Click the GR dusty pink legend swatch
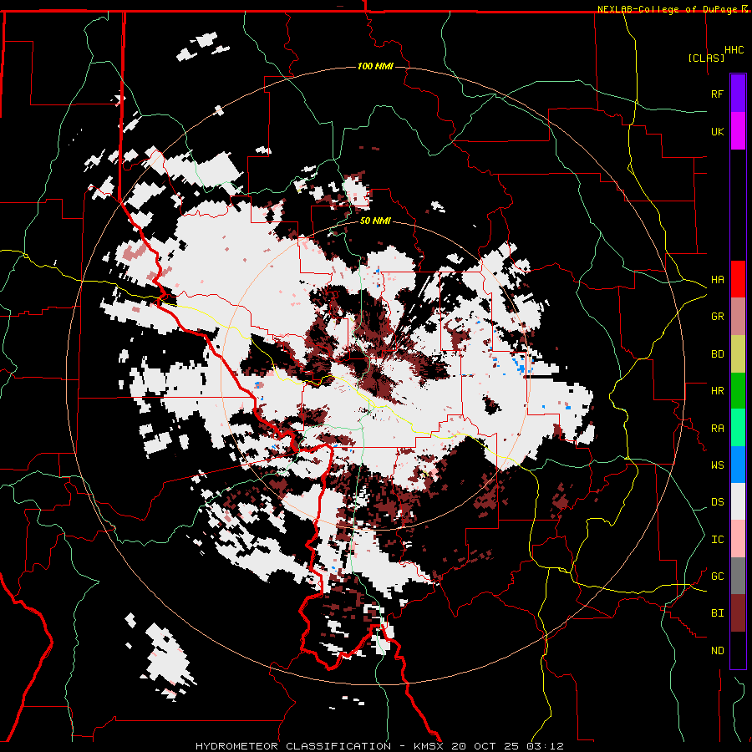Image resolution: width=752 pixels, height=752 pixels. [x=738, y=317]
